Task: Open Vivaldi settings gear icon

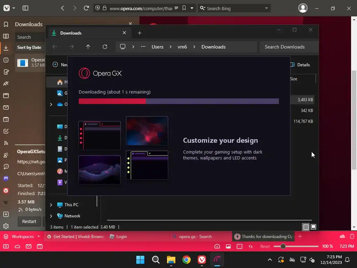Action: pyautogui.click(x=6, y=226)
